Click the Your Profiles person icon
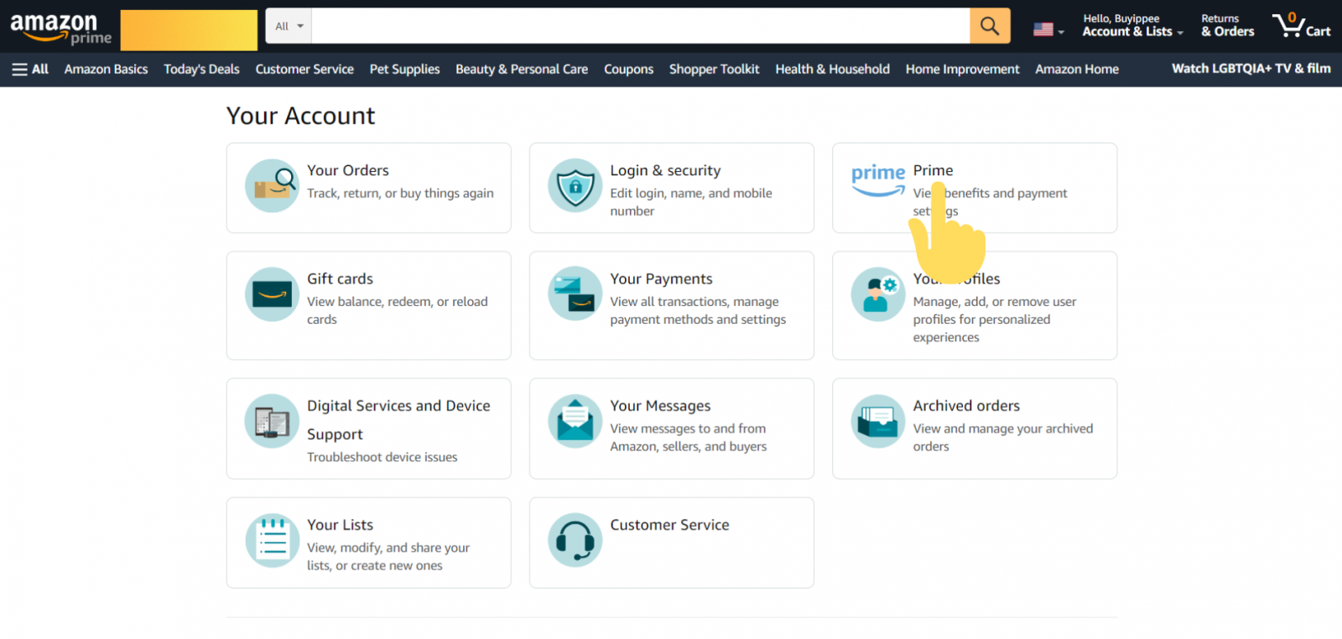This screenshot has height=639, width=1342. [x=878, y=294]
